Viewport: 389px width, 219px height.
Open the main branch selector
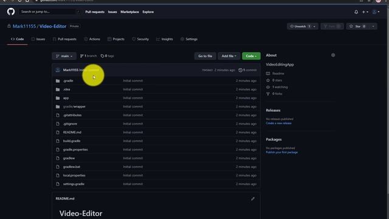(64, 56)
